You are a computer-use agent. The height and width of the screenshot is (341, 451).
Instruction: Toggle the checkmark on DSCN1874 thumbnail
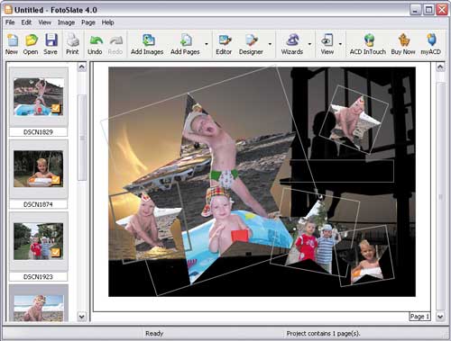click(56, 180)
